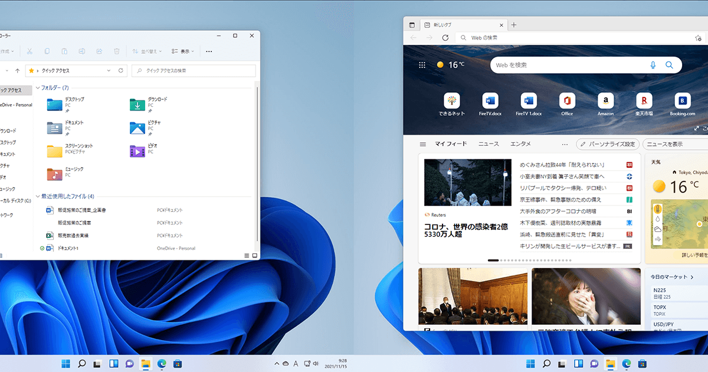Viewport: 708px width, 372px height.
Task: Click the パーソナライズ設定 button
Action: pos(608,144)
